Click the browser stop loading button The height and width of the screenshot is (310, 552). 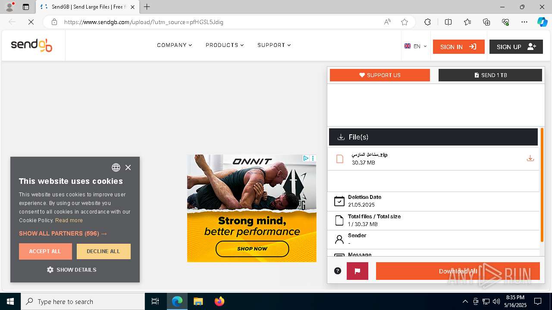(x=31, y=22)
